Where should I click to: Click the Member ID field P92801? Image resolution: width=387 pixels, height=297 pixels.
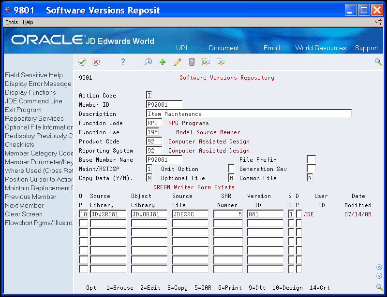tap(164, 104)
